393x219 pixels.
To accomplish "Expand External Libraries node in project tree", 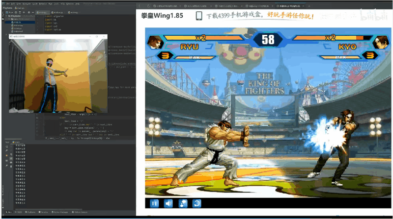I will [x=6, y=34].
